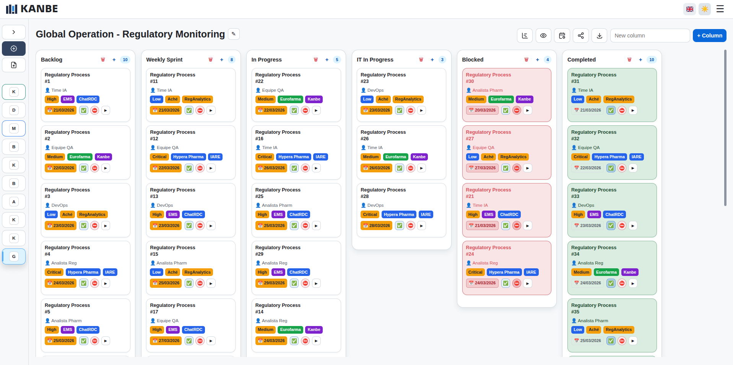Screen dimensions: 733x365
Task: Delete the Backlog column using trash icon
Action: (103, 60)
